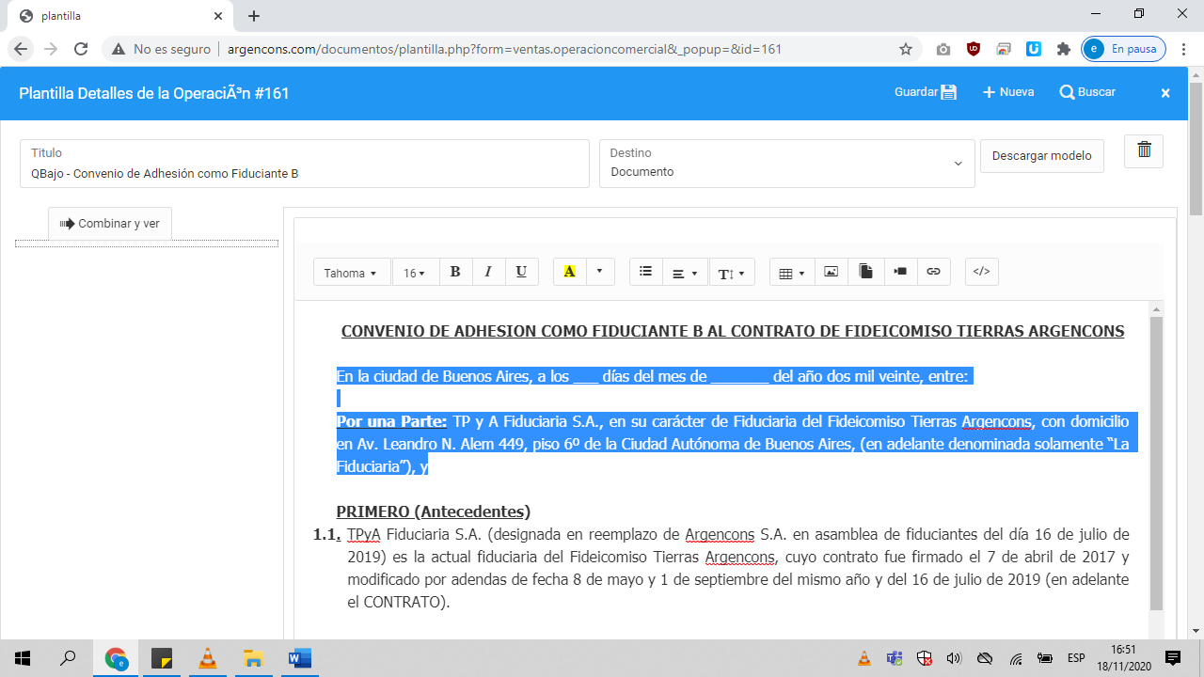Open VLC from the taskbar
The image size is (1204, 677).
208,658
